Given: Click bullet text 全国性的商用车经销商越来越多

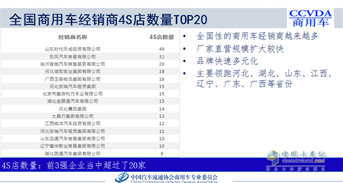Looking at the screenshot, I should point(257,36).
